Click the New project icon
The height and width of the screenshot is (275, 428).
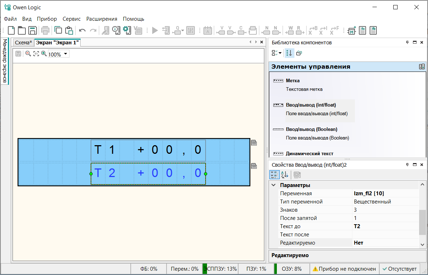point(11,30)
